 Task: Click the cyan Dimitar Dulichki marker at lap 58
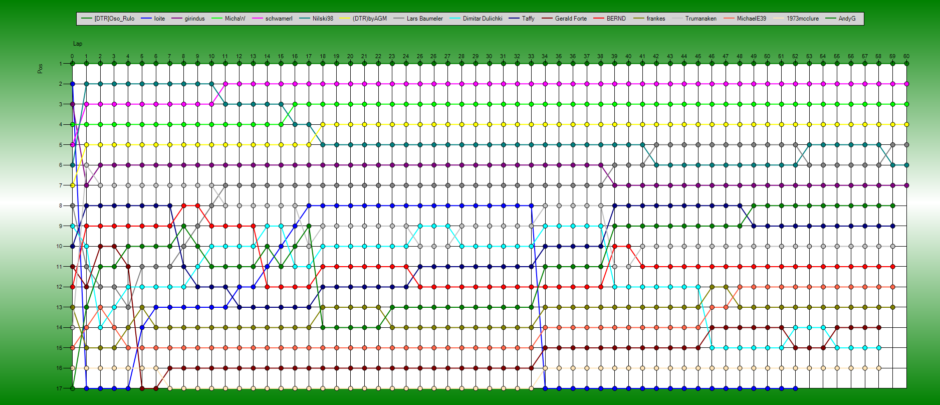point(878,348)
